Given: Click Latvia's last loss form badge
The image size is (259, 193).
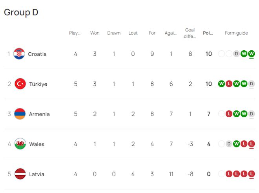Looking at the screenshot, I should click(252, 174).
